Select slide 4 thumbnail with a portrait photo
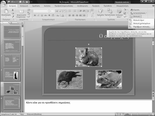This screenshot has height=116, width=155. (x=12, y=74)
